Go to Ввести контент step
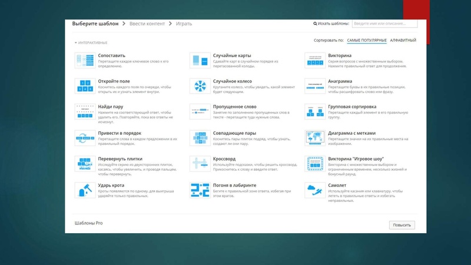 [x=146, y=24]
